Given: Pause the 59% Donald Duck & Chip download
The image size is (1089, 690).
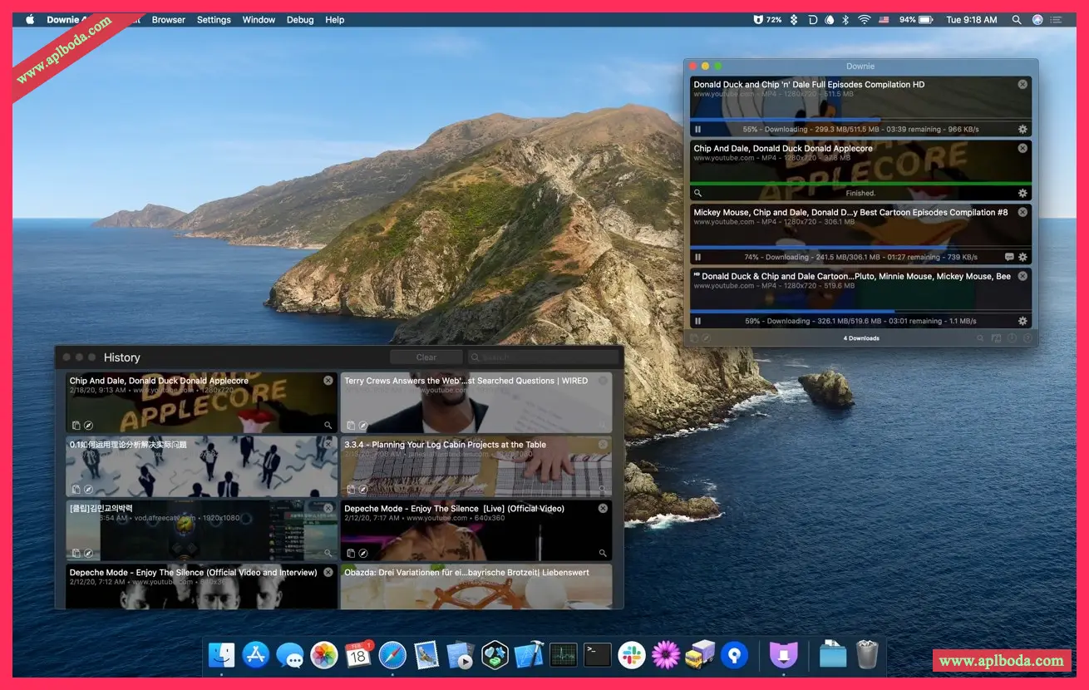Looking at the screenshot, I should [698, 321].
